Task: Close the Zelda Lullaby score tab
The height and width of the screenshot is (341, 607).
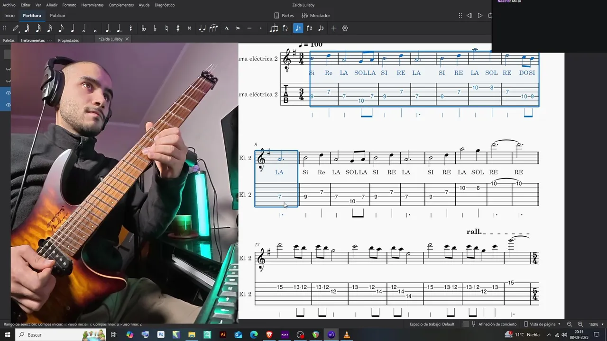Action: (127, 39)
